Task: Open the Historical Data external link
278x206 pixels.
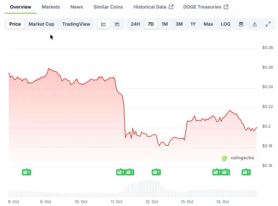Action: (x=153, y=7)
